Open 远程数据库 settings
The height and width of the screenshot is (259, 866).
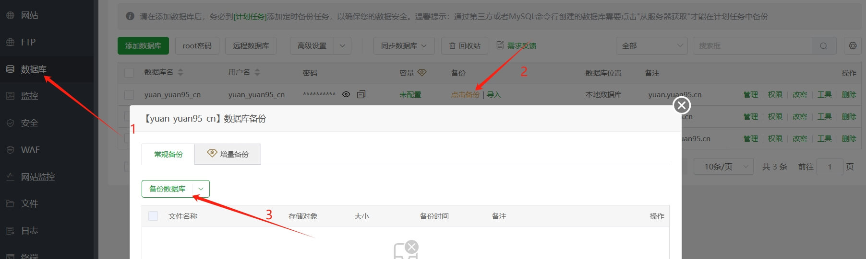click(251, 45)
